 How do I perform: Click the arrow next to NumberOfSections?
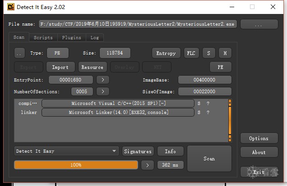tap(103, 91)
